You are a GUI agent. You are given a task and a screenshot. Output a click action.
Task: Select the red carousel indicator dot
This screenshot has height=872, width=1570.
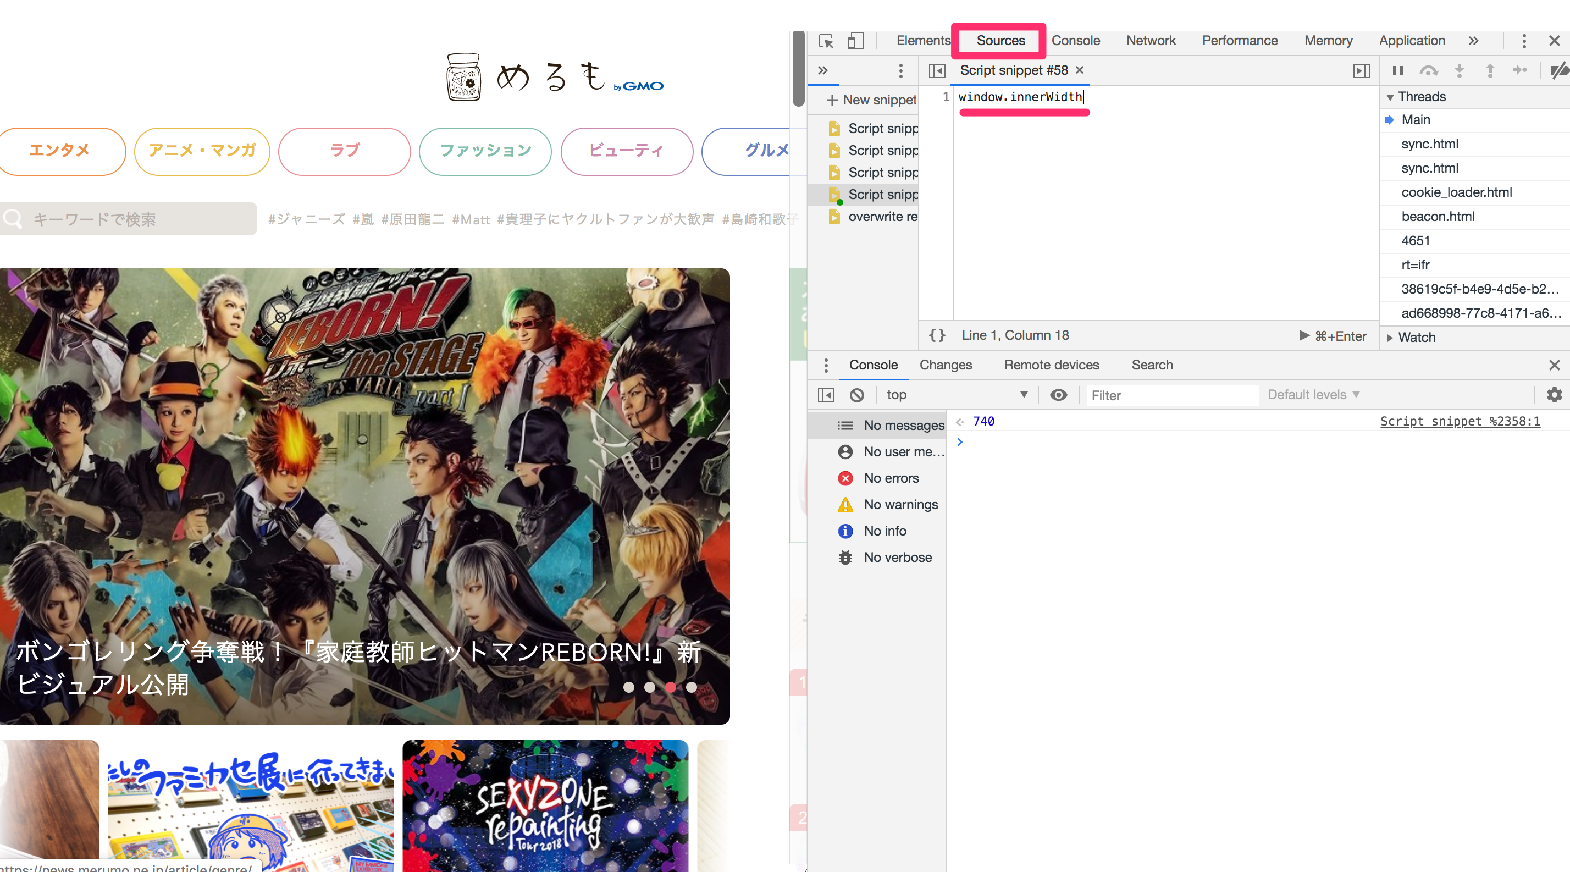[x=671, y=687]
